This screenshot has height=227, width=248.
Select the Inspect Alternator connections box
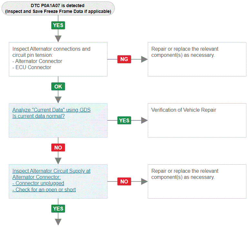coord(58,59)
